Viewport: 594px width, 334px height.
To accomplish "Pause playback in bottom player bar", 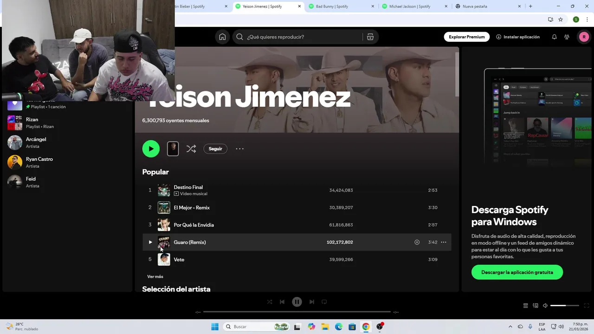I will click(297, 302).
